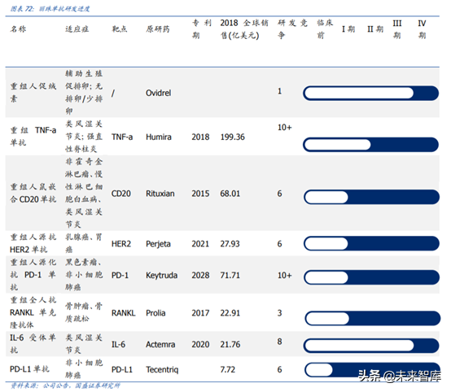Select the text 'Tecentriq'

[x=162, y=369]
